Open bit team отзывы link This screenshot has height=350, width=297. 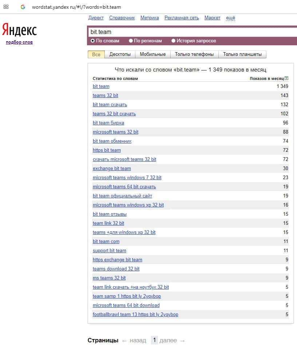(x=110, y=214)
